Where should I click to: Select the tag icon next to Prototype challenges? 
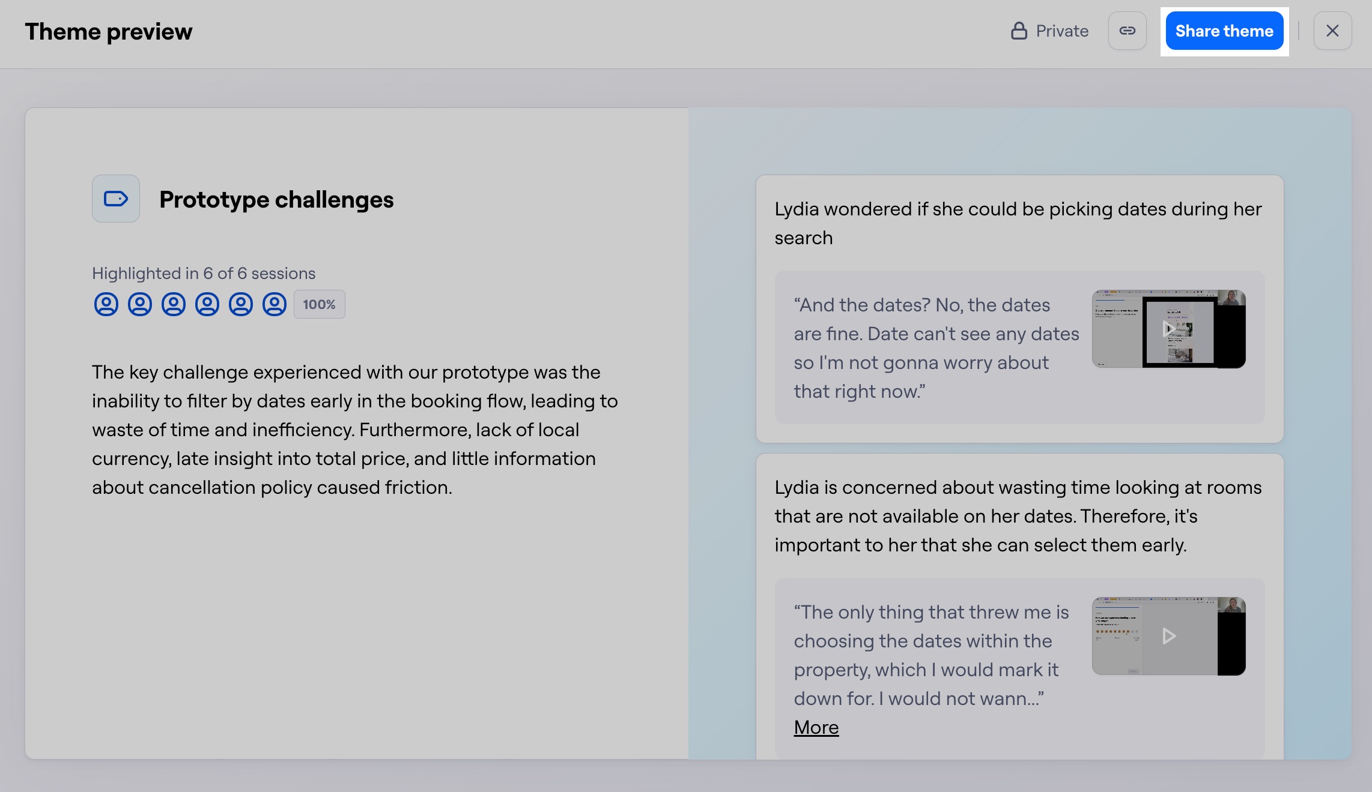point(115,199)
